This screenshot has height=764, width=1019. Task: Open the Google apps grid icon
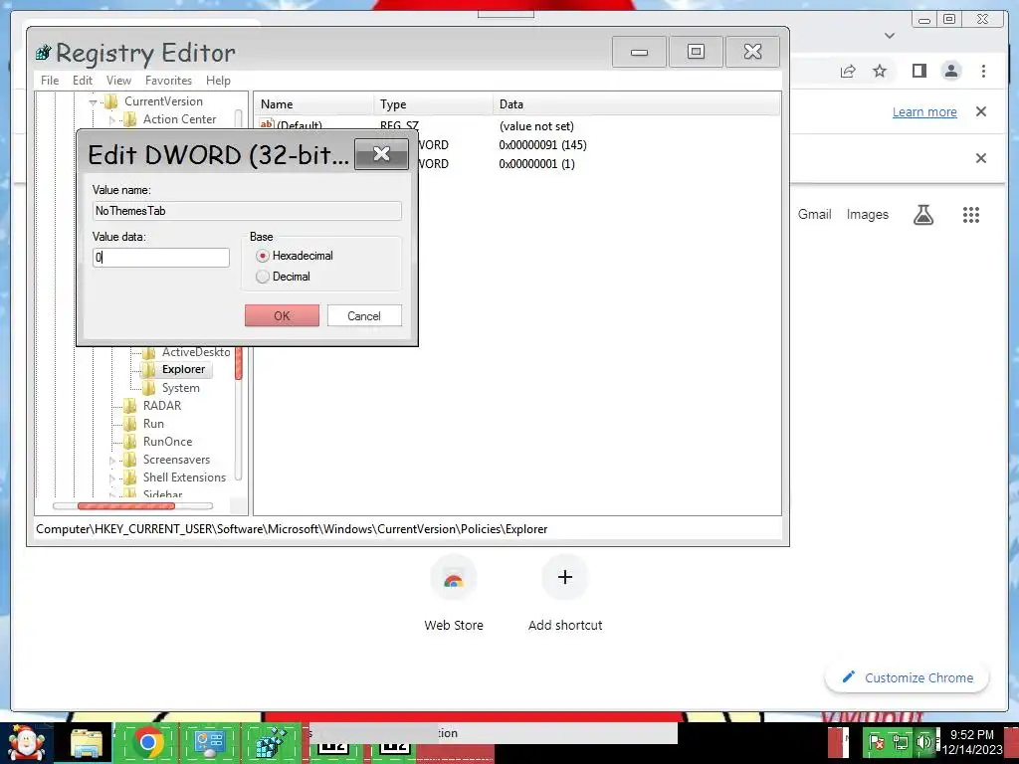(x=971, y=215)
